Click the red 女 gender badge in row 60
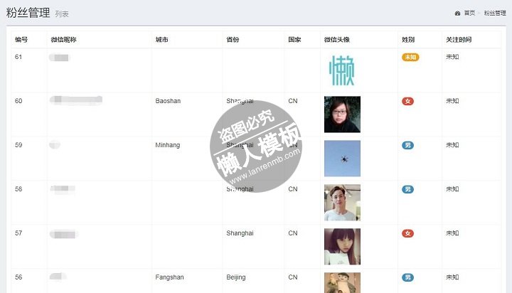This screenshot has height=293, width=512. pyautogui.click(x=408, y=101)
